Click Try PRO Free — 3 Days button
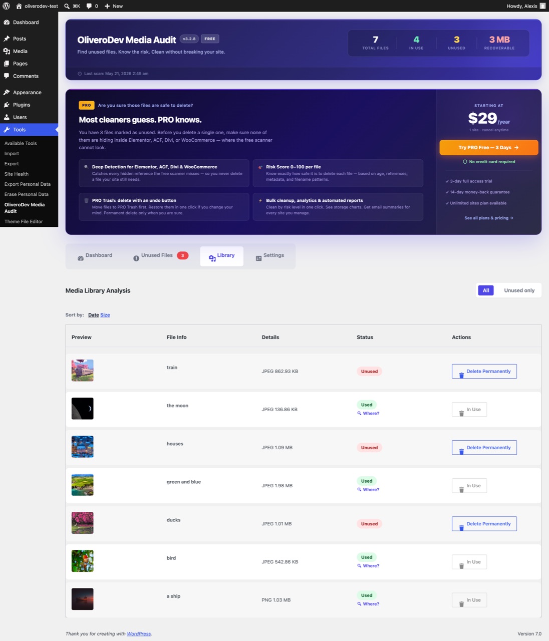 coord(489,148)
